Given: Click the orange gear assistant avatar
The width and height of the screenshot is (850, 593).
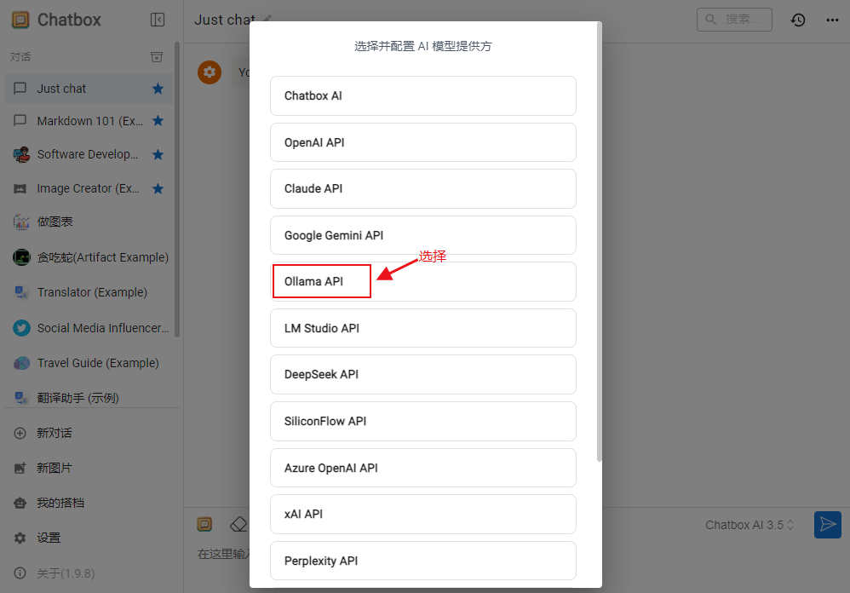Looking at the screenshot, I should click(209, 72).
